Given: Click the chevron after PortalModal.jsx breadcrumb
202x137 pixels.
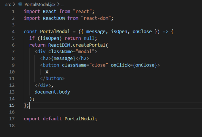Looking at the screenshot, I should tap(58, 4).
